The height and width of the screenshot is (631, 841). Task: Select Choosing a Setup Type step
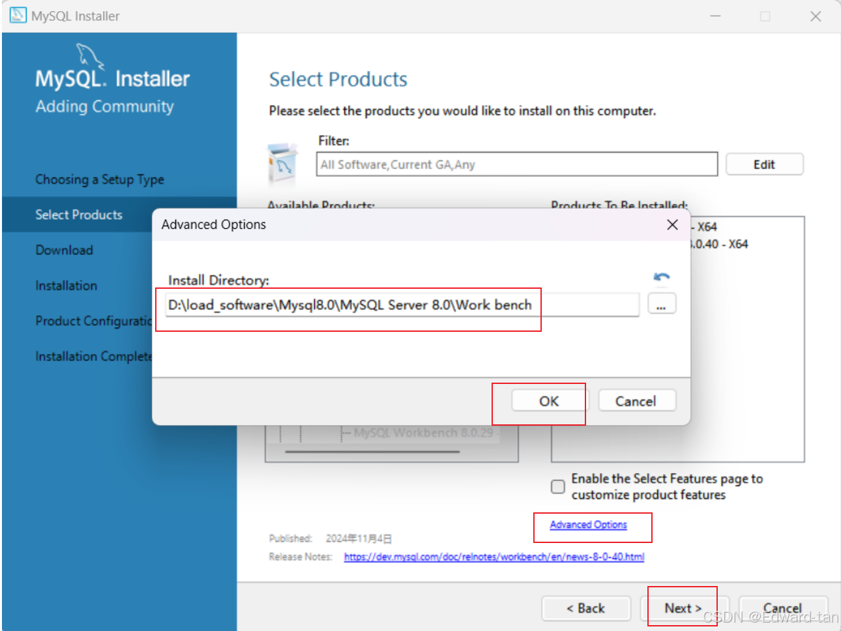click(100, 179)
